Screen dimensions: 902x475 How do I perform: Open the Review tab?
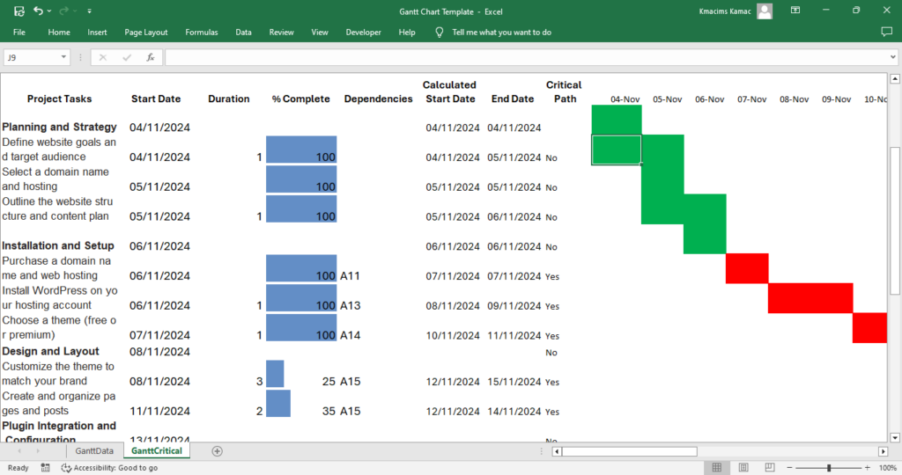point(281,33)
